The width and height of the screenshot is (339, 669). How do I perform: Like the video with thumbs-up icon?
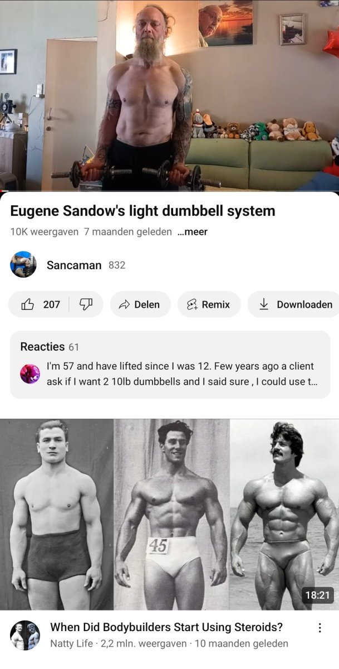tap(28, 304)
